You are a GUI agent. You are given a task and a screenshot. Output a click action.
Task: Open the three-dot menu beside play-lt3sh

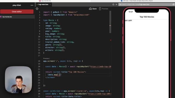(32, 5)
